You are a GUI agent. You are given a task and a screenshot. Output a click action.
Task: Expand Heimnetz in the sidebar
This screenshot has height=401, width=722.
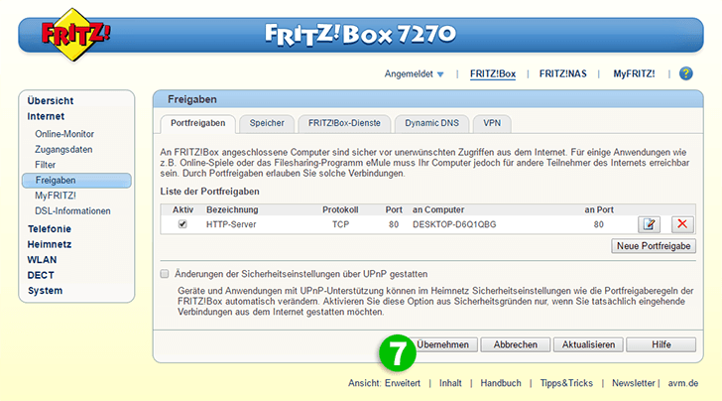50,244
